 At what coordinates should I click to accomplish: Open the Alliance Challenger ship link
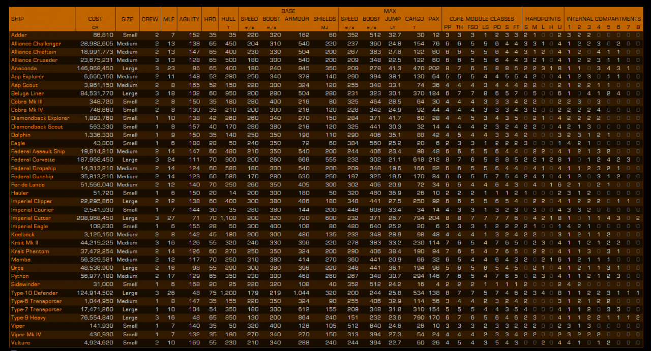36,44
